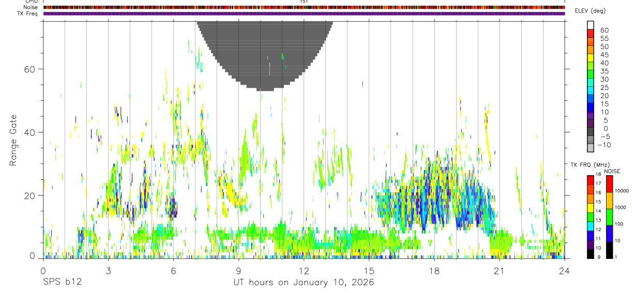Pick the white top swatch of ELEV bar
Viewport: 635px width, 293px height.
(x=591, y=25)
